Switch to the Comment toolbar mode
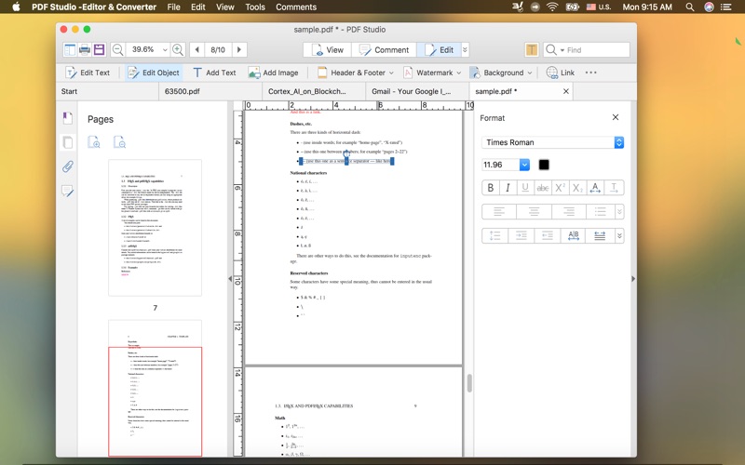This screenshot has height=465, width=745. pyautogui.click(x=384, y=49)
